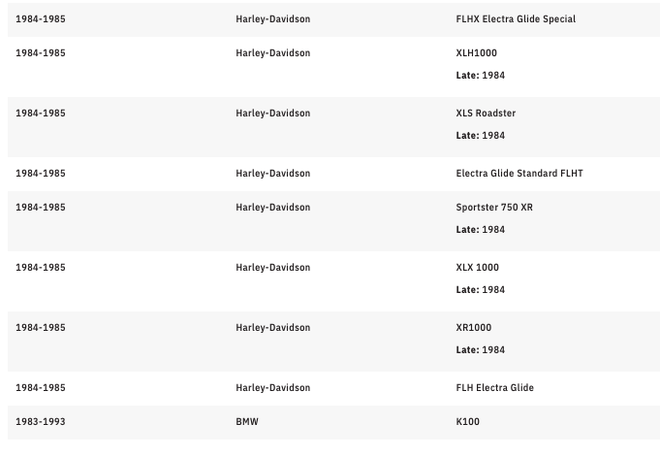Click Late: 1984 note under Sportster 750 XR
Viewport: 660px width, 457px height.
[480, 230]
